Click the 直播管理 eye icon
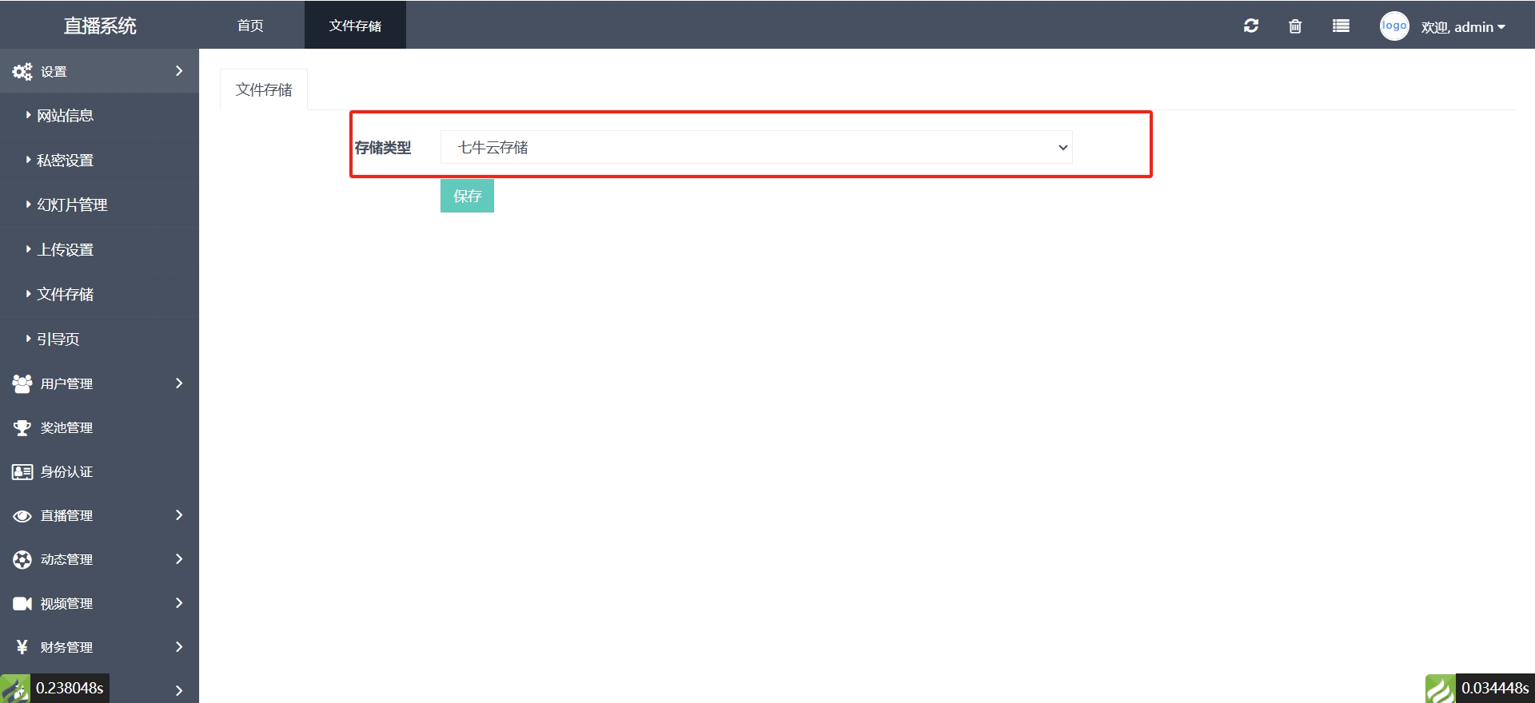This screenshot has height=703, width=1535. pos(22,516)
